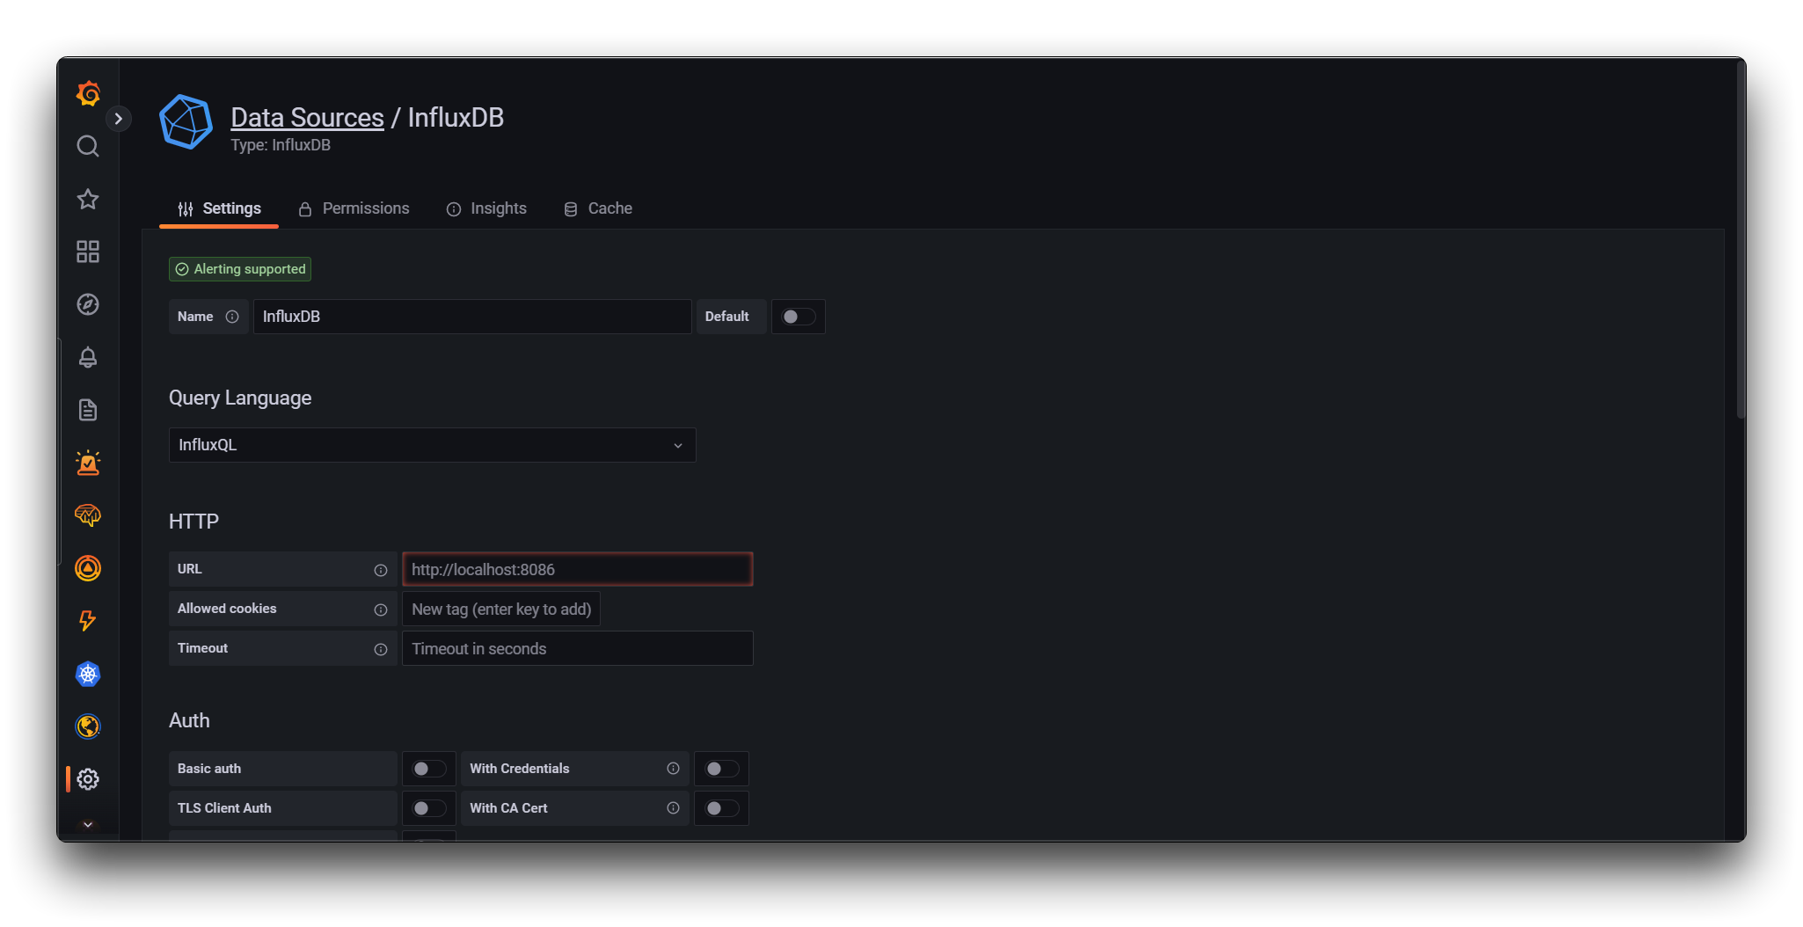Image resolution: width=1803 pixels, height=927 pixels.
Task: Enable the TLS Client Auth toggle
Action: click(429, 808)
